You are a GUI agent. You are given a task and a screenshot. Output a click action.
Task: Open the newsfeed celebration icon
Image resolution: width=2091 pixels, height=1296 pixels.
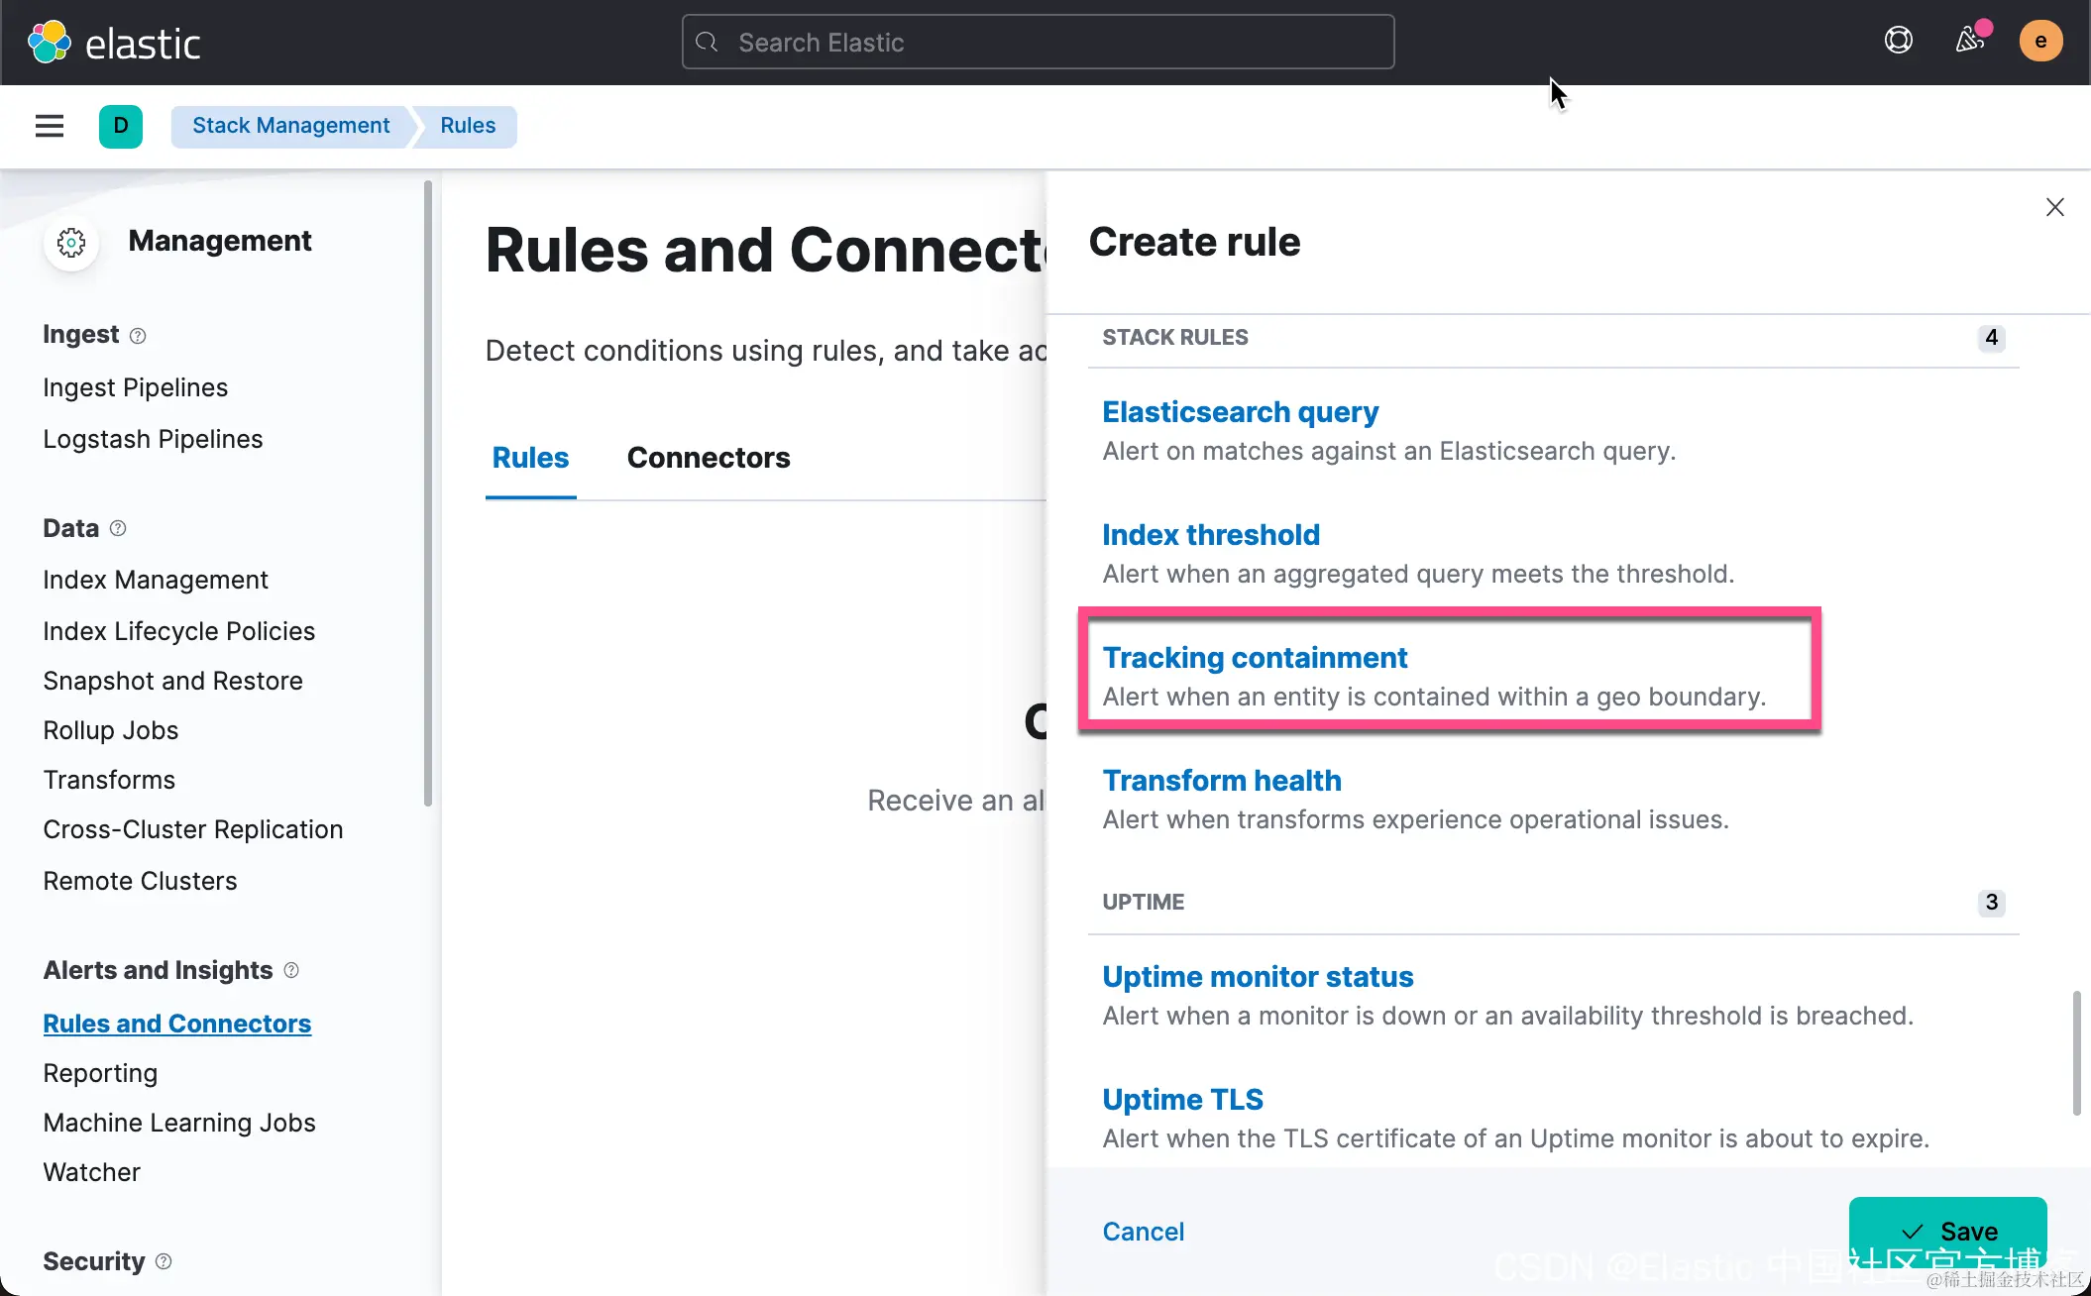(1969, 41)
